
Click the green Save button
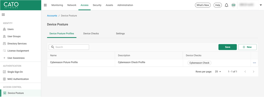pyautogui.click(x=228, y=47)
